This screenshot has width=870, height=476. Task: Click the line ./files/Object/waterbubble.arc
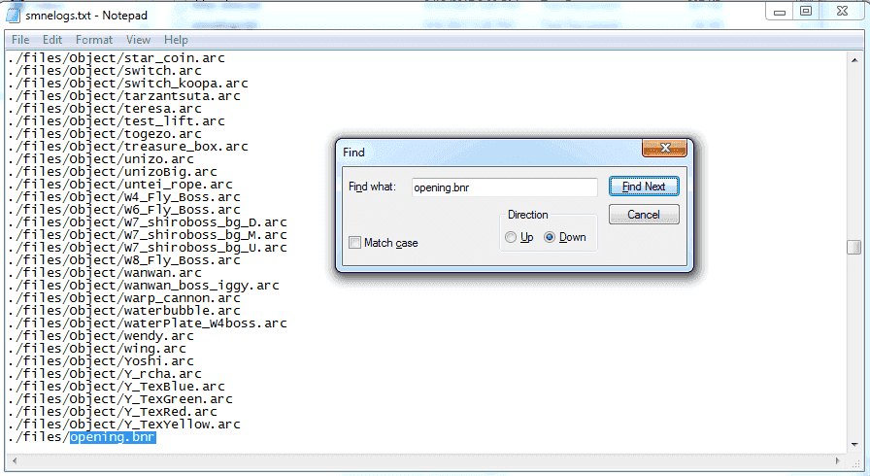pyautogui.click(x=124, y=311)
